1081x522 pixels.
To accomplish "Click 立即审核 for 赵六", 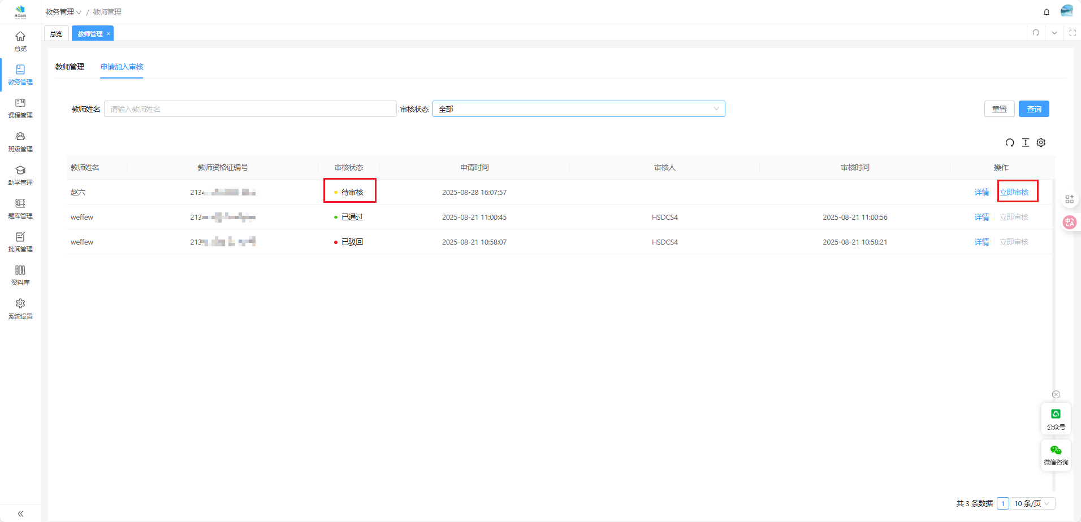I will [x=1014, y=192].
